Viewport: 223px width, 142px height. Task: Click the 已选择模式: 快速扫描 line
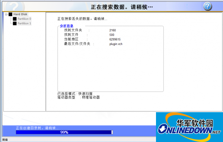coord(75,94)
